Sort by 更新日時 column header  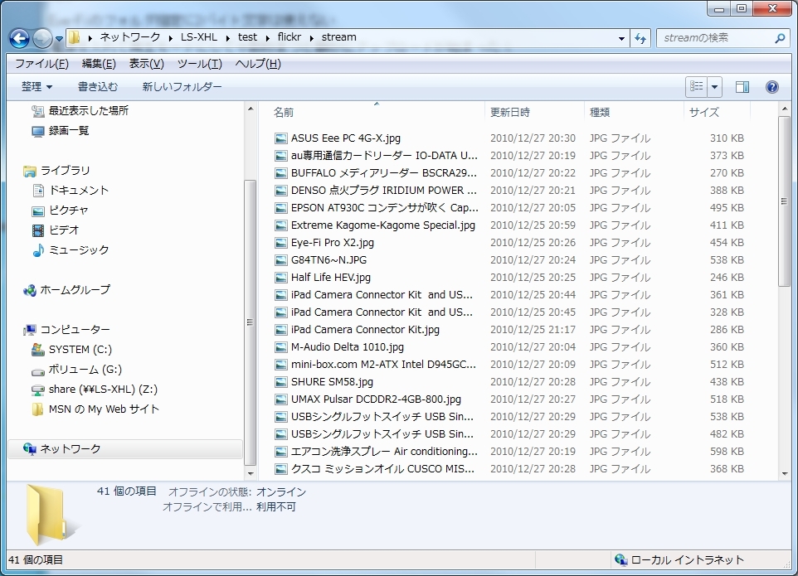[534, 113]
